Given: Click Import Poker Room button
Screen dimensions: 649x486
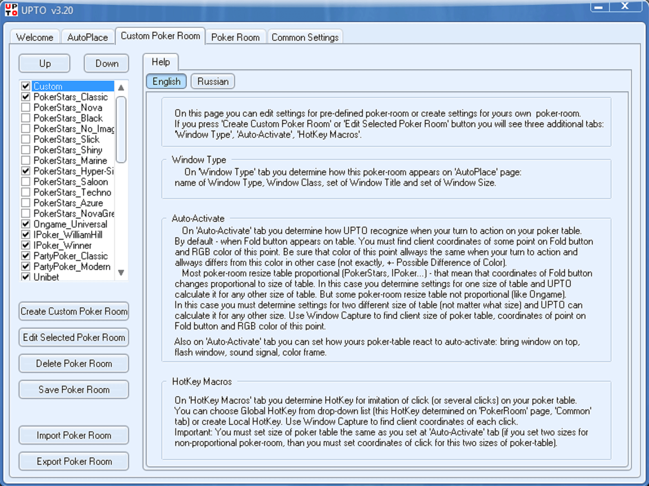Looking at the screenshot, I should 74,435.
